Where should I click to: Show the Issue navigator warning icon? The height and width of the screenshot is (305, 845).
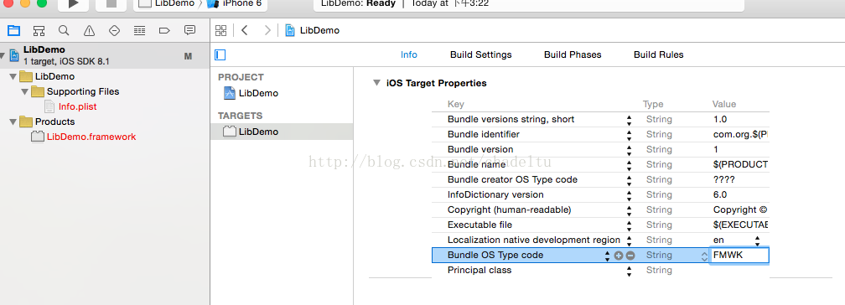(x=89, y=30)
